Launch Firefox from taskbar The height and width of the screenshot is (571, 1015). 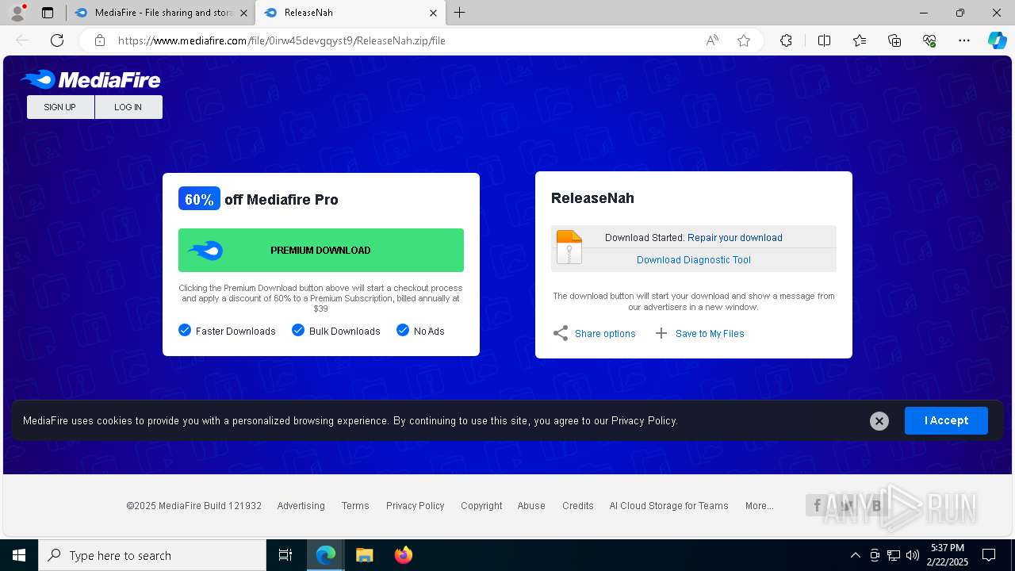404,555
